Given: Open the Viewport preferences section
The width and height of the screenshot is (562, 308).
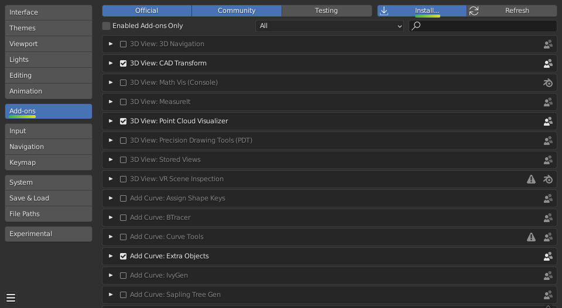Looking at the screenshot, I should (49, 44).
